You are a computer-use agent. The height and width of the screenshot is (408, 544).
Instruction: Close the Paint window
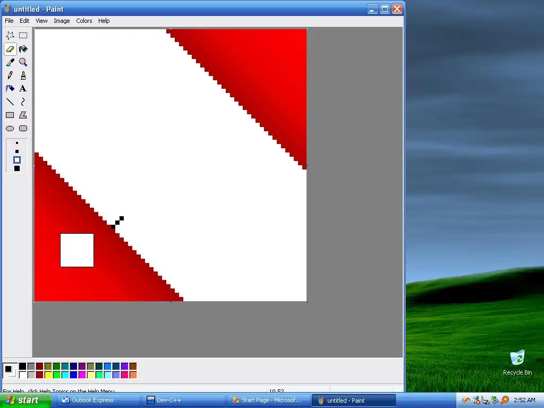click(397, 8)
